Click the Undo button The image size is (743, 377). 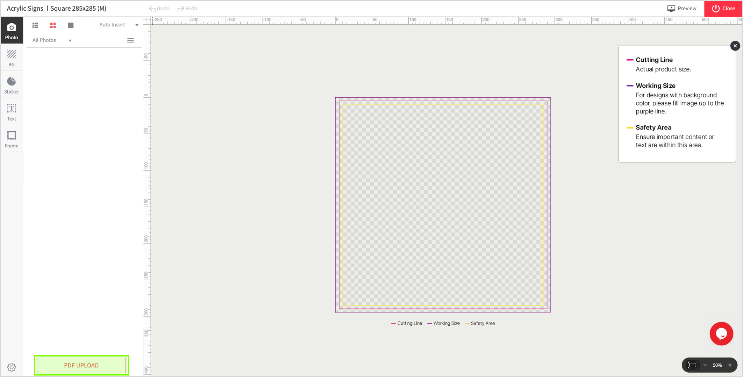pos(159,8)
